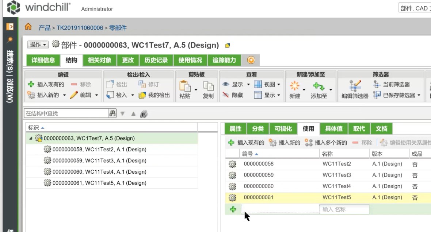431x232 pixels.
Task: Switch to the 历史记录 tab
Action: click(156, 60)
